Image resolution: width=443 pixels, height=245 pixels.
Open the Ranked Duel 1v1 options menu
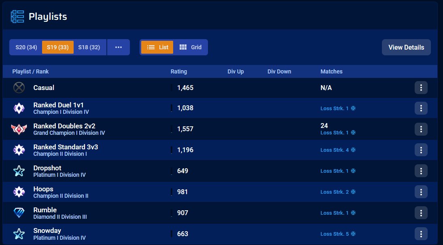click(x=421, y=108)
